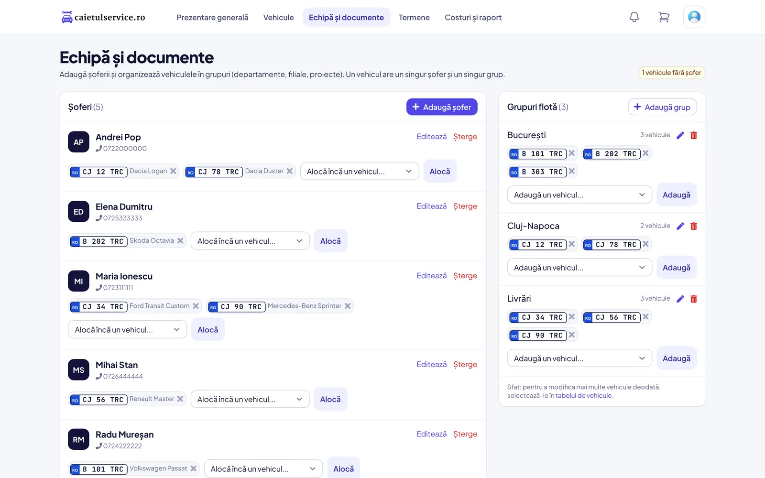Remove Volkswagen Passat from Radu Mureșan
The image size is (765, 478).
[x=193, y=469]
